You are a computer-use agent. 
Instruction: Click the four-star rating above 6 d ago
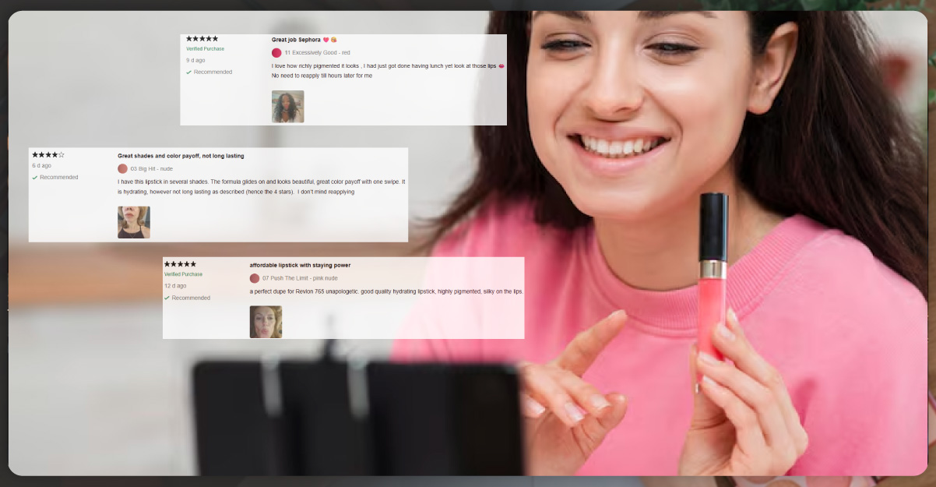pyautogui.click(x=48, y=155)
